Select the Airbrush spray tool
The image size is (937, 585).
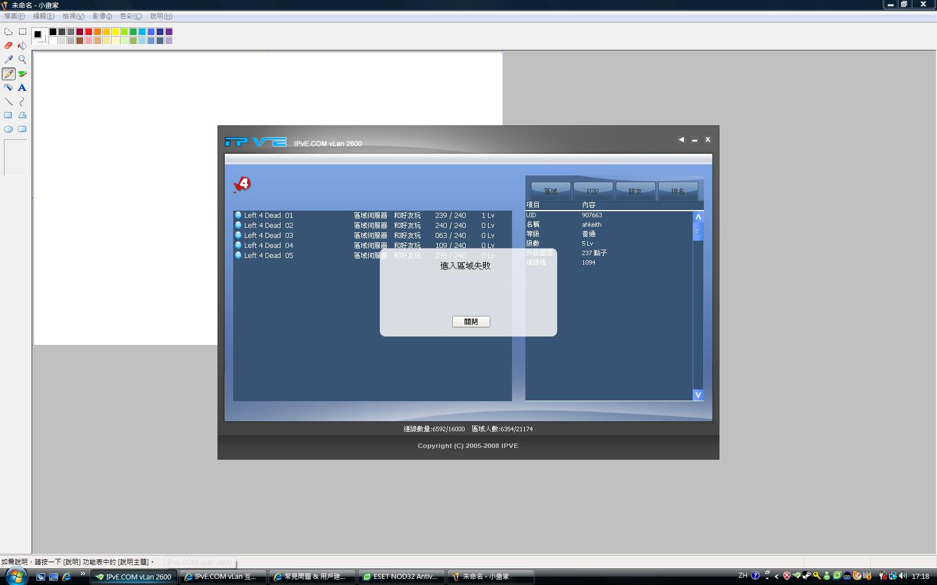click(8, 87)
